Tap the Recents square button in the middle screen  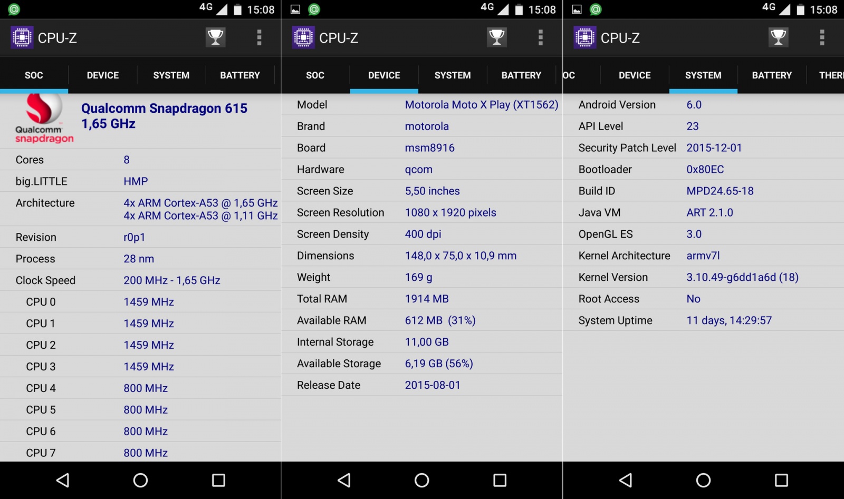coord(500,480)
